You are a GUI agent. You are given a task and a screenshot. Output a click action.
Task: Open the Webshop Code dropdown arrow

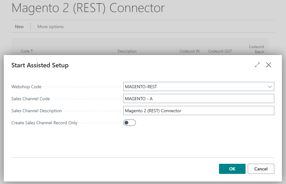tap(270, 87)
